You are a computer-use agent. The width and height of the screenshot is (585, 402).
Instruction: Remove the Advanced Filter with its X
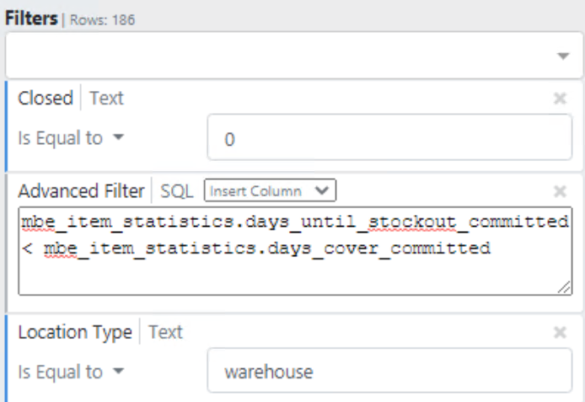(560, 191)
